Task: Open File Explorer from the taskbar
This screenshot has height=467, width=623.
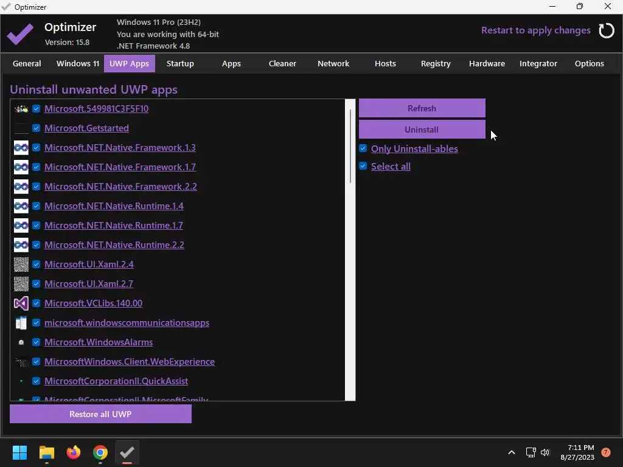Action: tap(46, 452)
